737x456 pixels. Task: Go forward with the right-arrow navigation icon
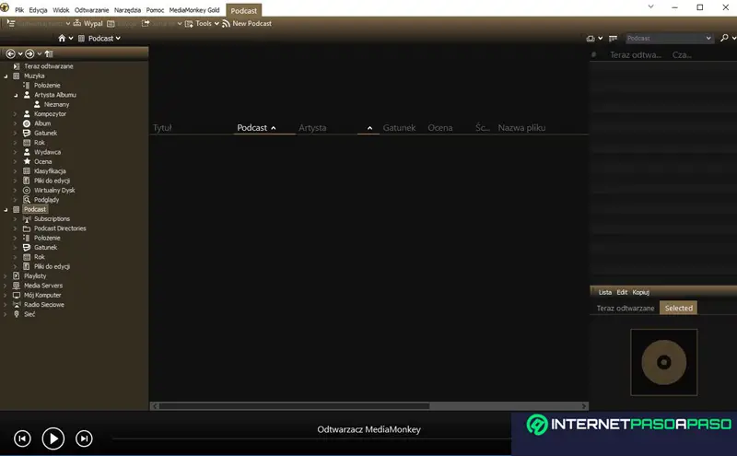pos(29,53)
